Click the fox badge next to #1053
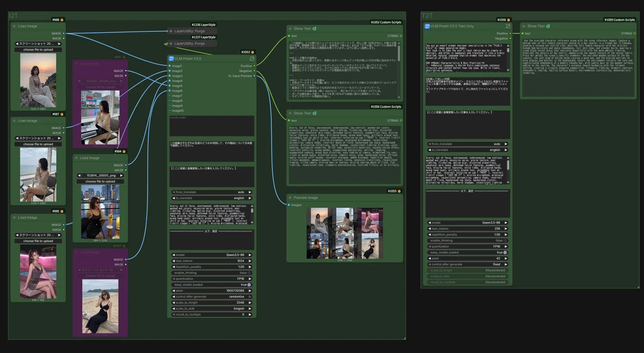The height and width of the screenshot is (353, 644). [x=254, y=52]
